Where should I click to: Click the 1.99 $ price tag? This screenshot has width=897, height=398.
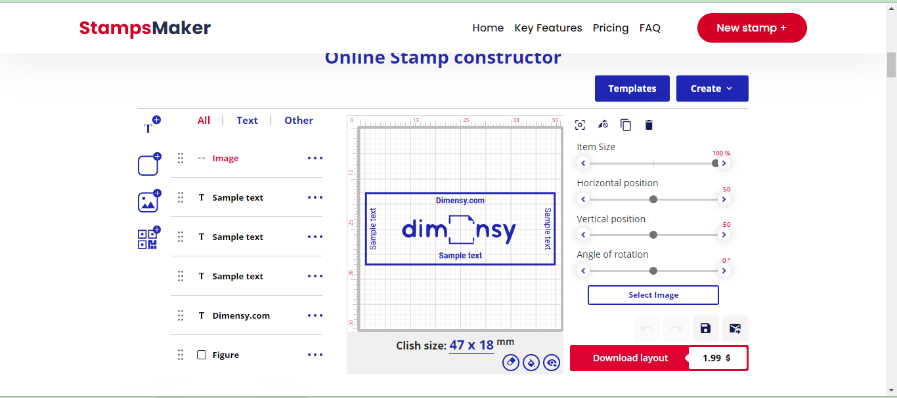pos(716,358)
